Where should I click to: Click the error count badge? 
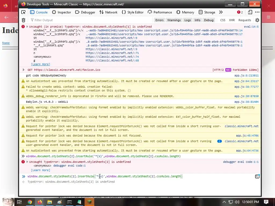pyautogui.click(x=240, y=12)
